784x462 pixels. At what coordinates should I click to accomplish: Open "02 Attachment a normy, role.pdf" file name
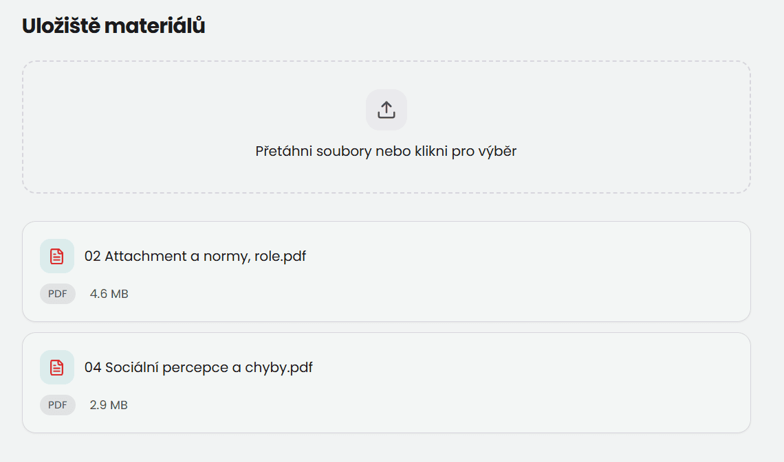pyautogui.click(x=195, y=256)
